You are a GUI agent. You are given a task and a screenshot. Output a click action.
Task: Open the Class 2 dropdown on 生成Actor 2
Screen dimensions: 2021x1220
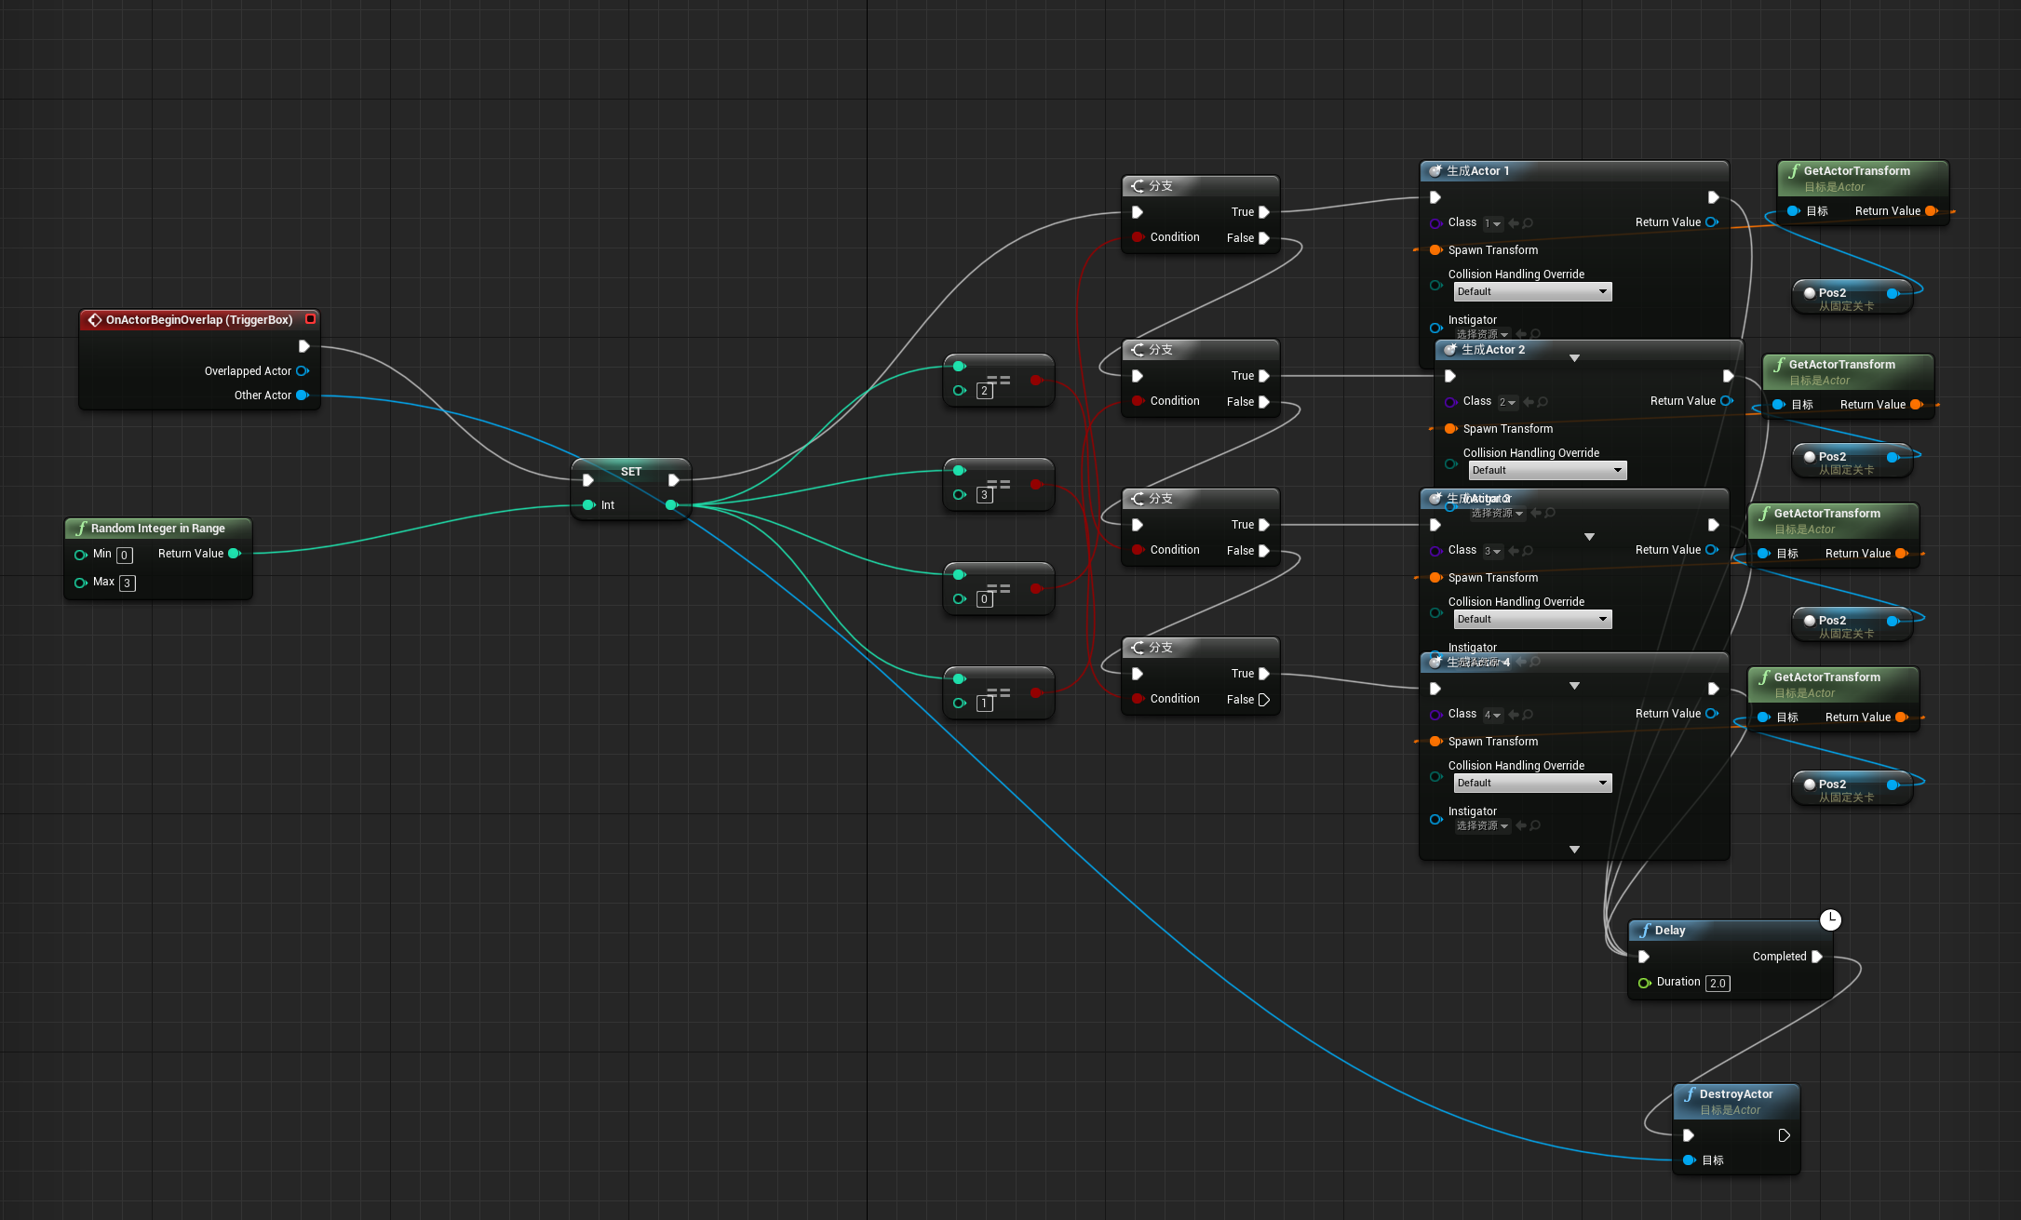[x=1509, y=402]
